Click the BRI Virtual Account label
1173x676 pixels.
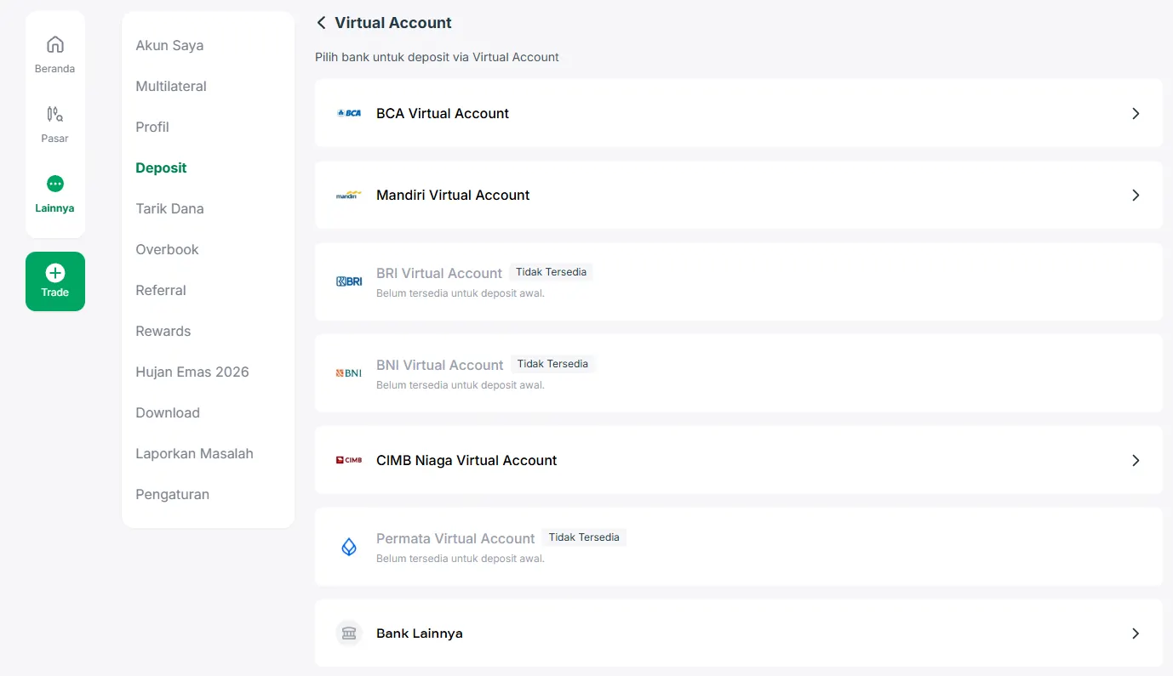tap(439, 273)
